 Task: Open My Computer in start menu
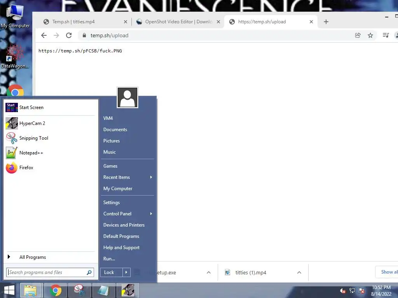click(118, 189)
